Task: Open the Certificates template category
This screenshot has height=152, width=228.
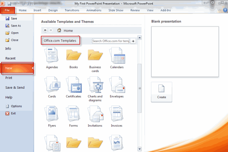Action: 74,87
